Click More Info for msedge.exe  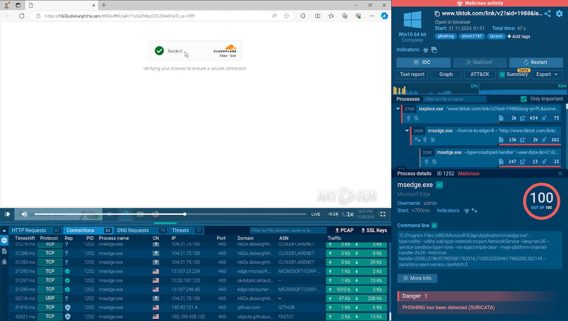coord(417,278)
